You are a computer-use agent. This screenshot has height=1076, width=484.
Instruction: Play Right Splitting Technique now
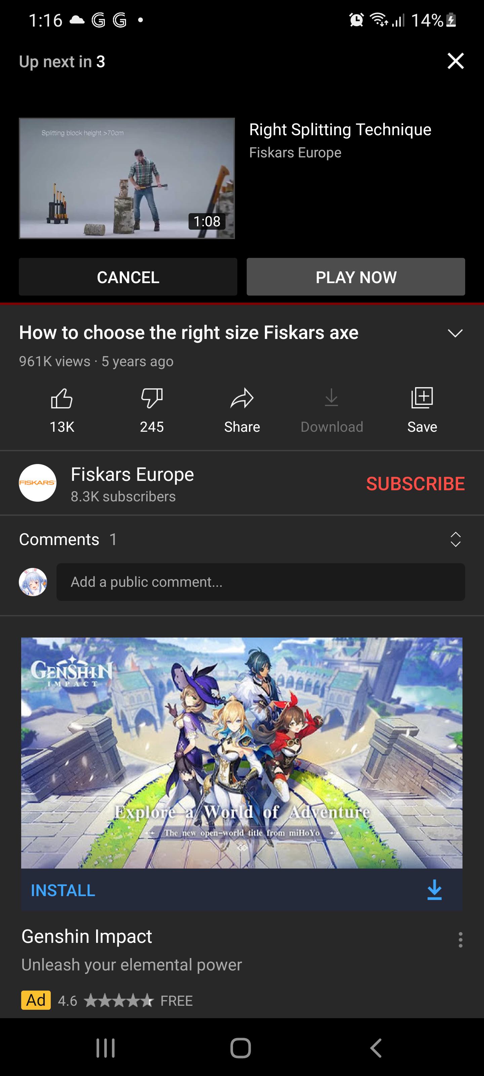[x=356, y=277]
